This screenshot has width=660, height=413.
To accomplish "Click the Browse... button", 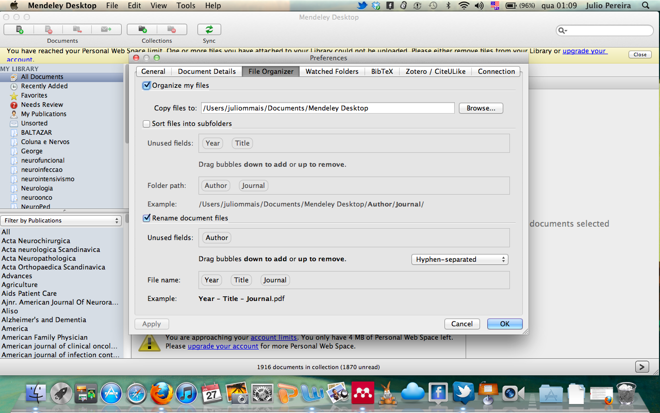I will [x=481, y=108].
